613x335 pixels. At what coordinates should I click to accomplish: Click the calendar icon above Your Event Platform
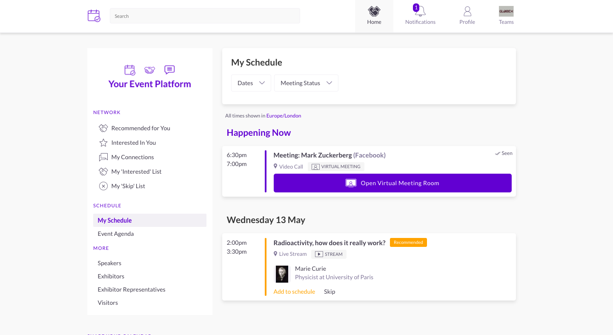[130, 70]
